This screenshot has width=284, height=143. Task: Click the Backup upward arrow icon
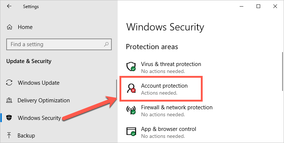9,135
